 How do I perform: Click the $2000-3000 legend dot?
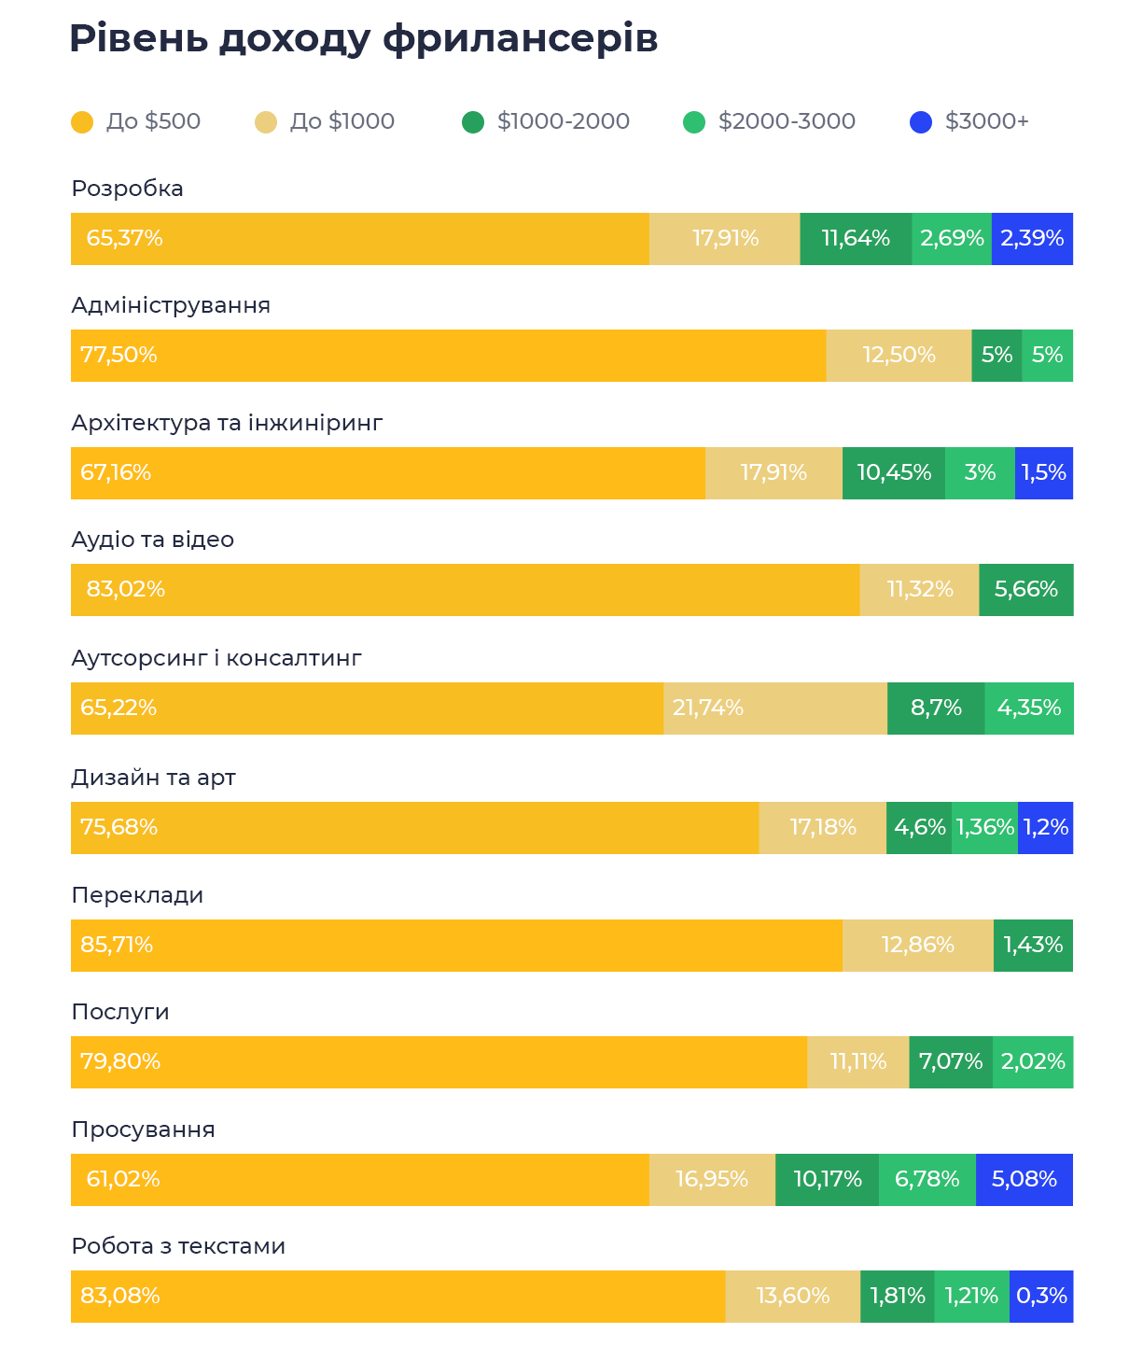tap(694, 122)
